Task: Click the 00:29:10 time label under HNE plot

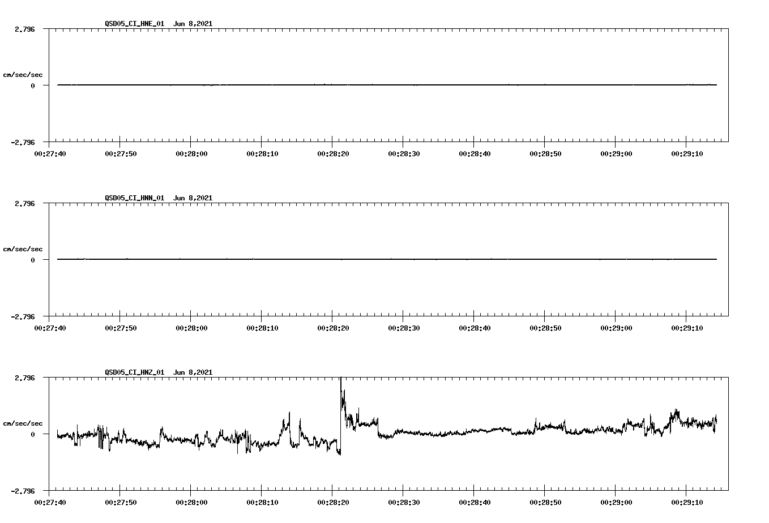Action: pyautogui.click(x=687, y=153)
